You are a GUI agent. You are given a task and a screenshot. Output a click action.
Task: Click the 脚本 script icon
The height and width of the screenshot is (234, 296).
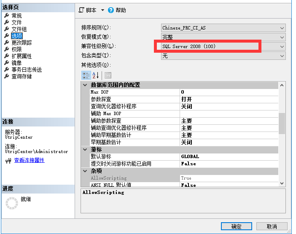point(81,10)
